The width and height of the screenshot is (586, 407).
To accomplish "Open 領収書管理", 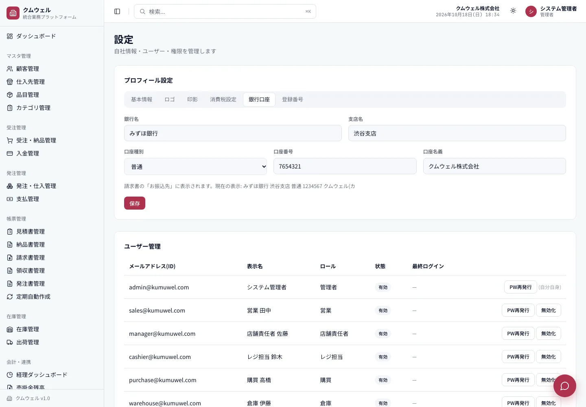I will click(x=52, y=271).
